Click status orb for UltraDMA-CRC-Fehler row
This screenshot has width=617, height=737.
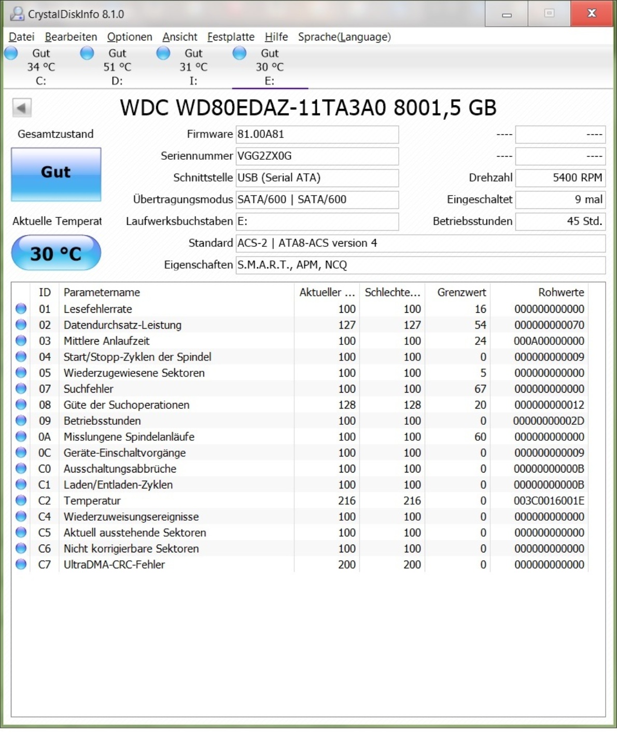[21, 564]
